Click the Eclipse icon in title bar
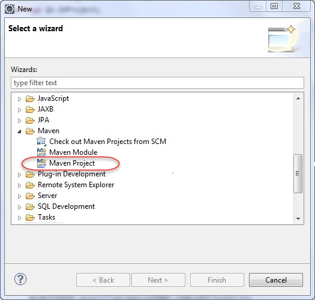The width and height of the screenshot is (315, 300). (x=10, y=9)
